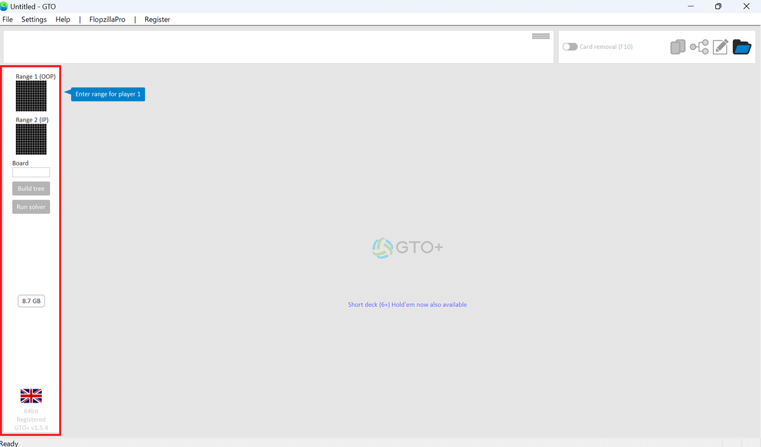Minimize the GTO window
This screenshot has width=761, height=447.
point(690,6)
